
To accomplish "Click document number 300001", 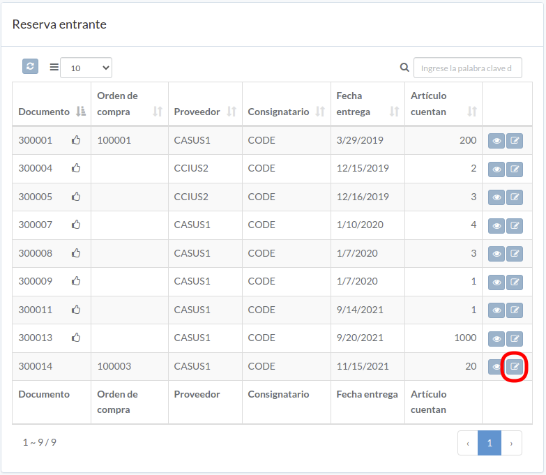I will pos(36,140).
